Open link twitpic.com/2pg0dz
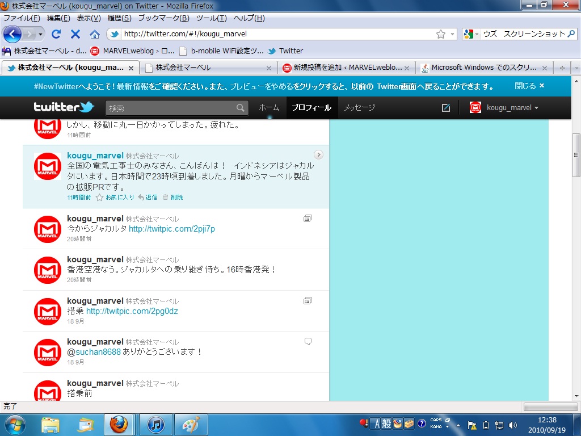The width and height of the screenshot is (581, 436). point(132,311)
